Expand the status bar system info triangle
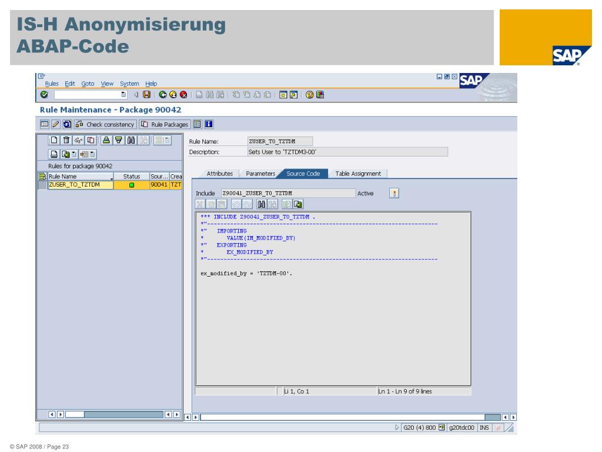 [397, 427]
